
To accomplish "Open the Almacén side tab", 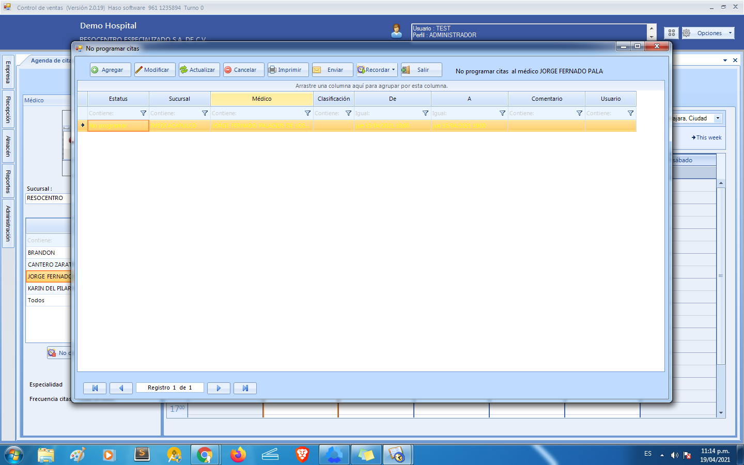I will (8, 146).
